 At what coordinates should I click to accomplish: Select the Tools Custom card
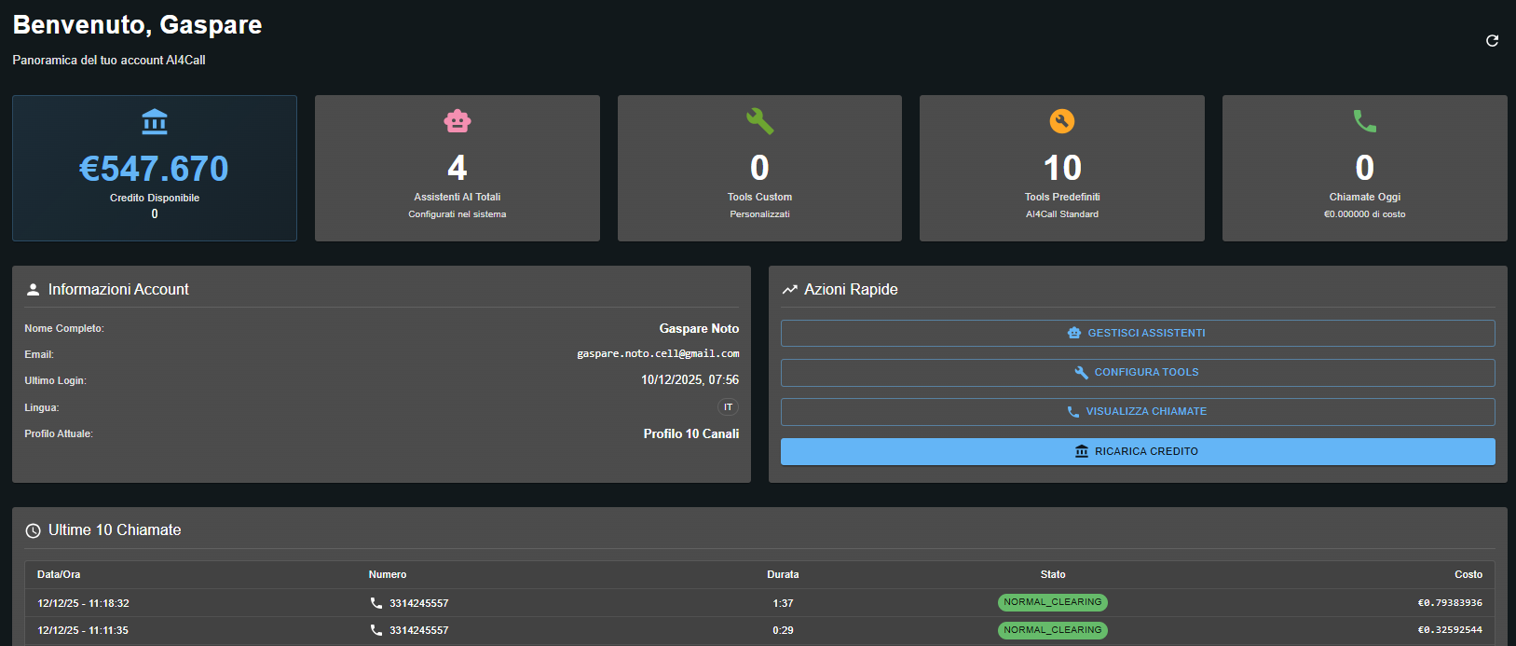(759, 168)
